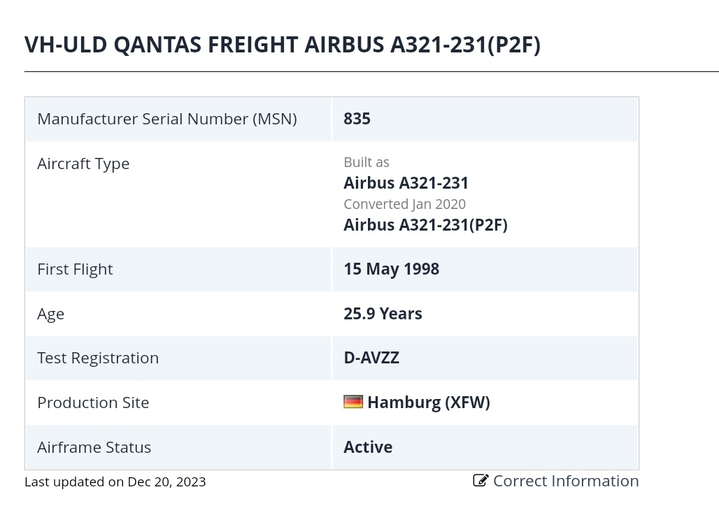Click the Hamburg (XFW) production site
This screenshot has width=719, height=522.
[x=429, y=403]
